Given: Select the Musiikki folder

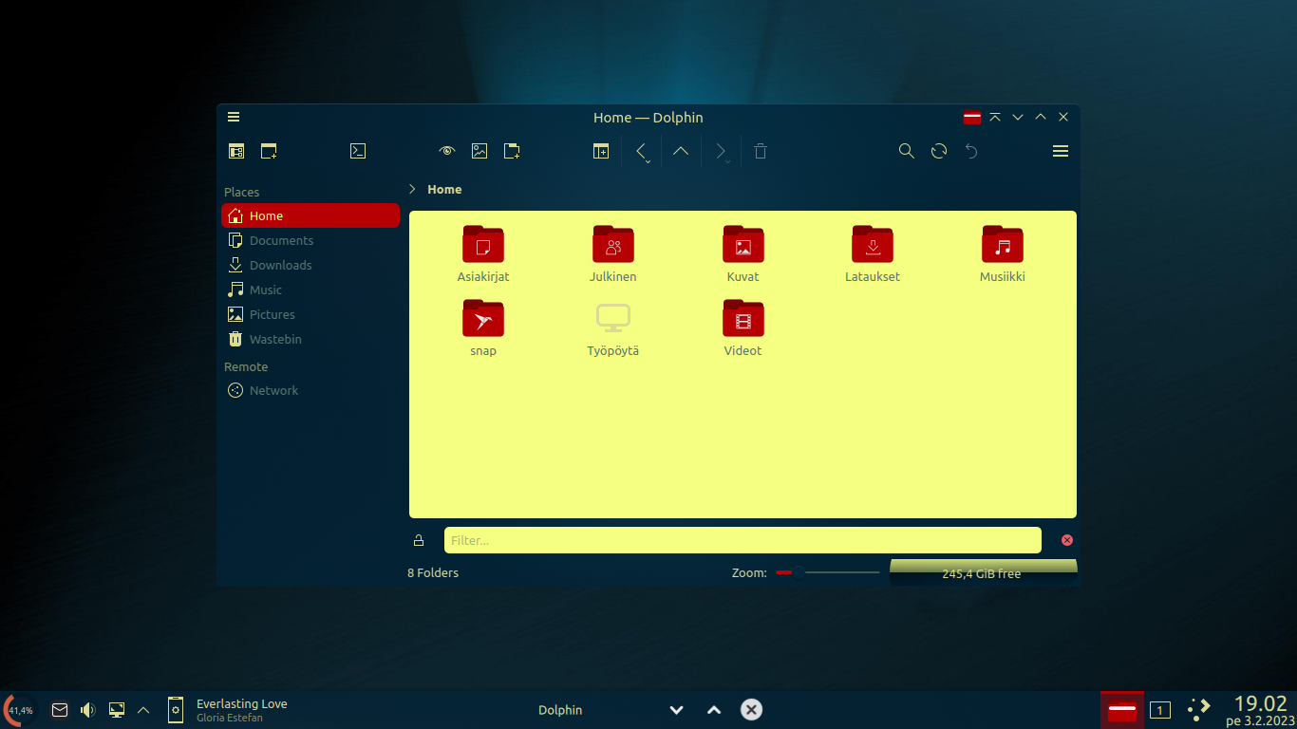Looking at the screenshot, I should tap(1003, 253).
